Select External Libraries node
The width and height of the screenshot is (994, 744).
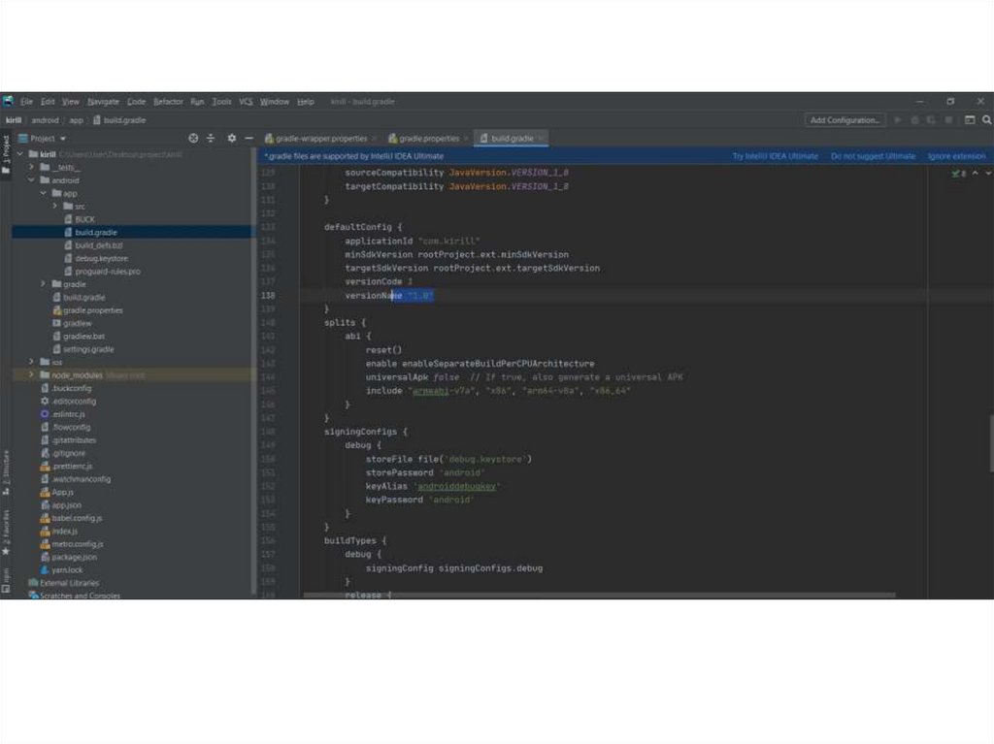click(x=64, y=583)
